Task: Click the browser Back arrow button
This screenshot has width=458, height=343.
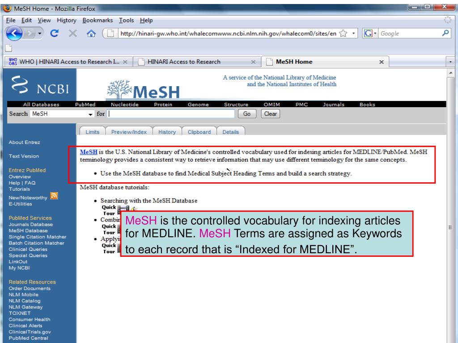Action: tap(14, 33)
